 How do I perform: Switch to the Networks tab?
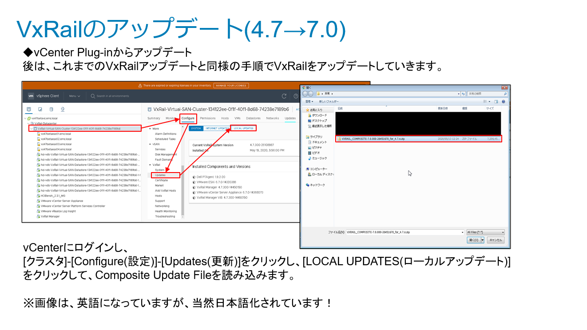pos(273,118)
